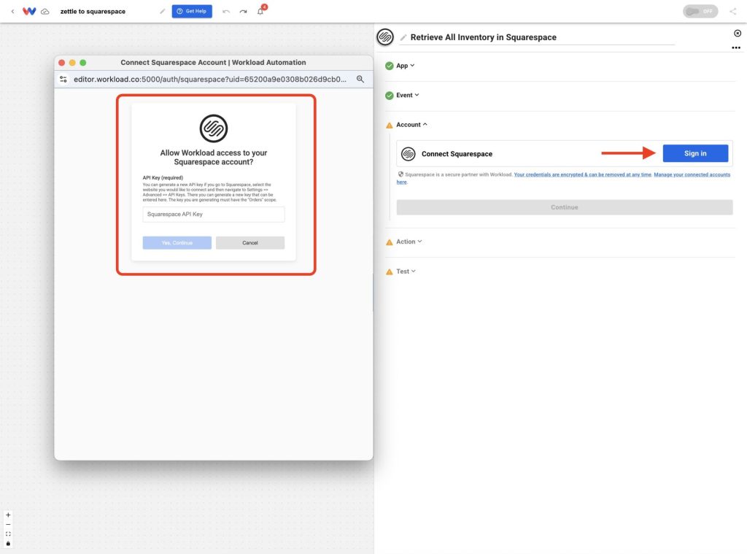Click the Squarespace logo in the popup
Screen dimensions: 747x554
pos(214,128)
